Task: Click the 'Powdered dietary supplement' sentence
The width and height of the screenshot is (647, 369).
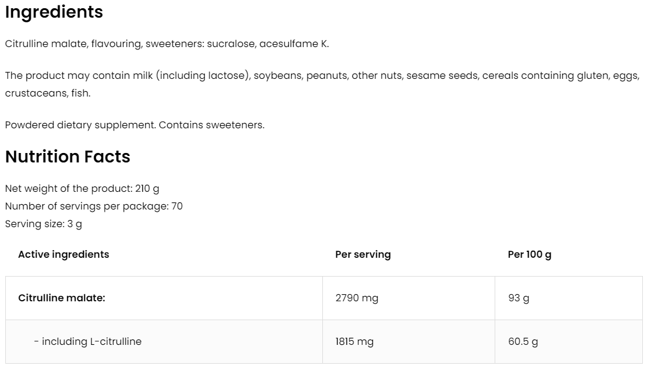Action: [135, 125]
